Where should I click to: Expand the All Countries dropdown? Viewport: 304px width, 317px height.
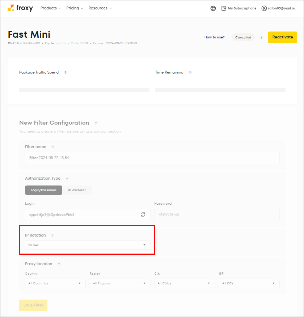[55, 283]
